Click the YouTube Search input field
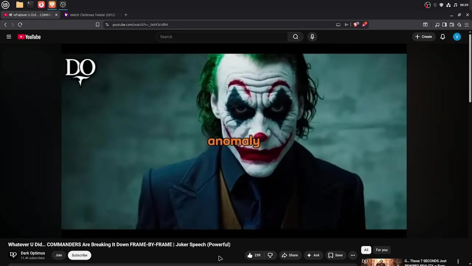Viewport: 472px width, 266px height. pyautogui.click(x=222, y=37)
